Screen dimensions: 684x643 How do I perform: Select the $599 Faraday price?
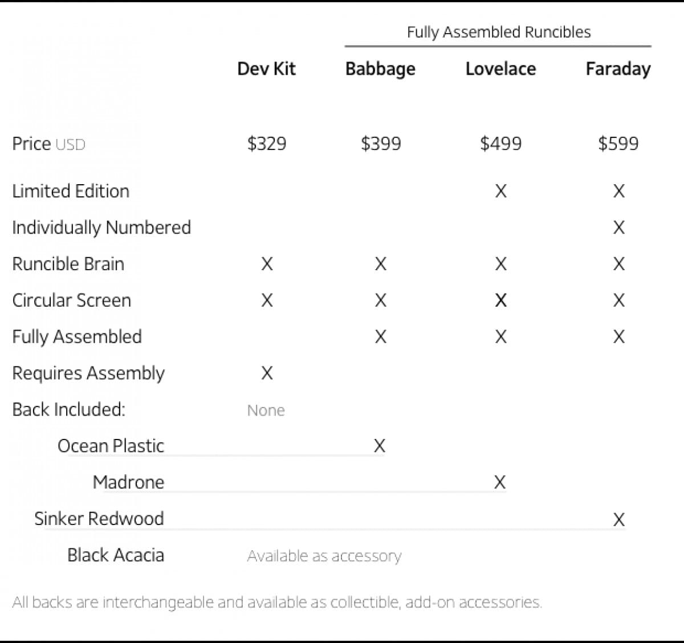[x=618, y=144]
